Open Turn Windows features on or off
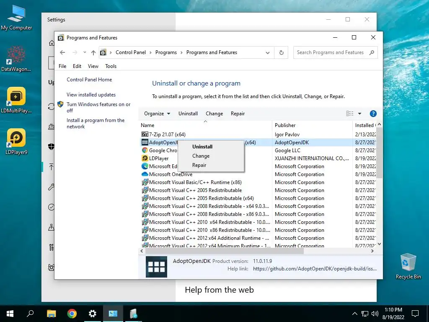 98,107
